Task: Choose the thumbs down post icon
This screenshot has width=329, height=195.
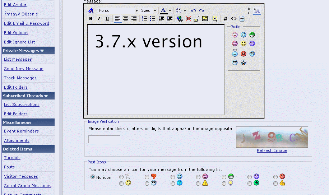Action: pos(147,177)
